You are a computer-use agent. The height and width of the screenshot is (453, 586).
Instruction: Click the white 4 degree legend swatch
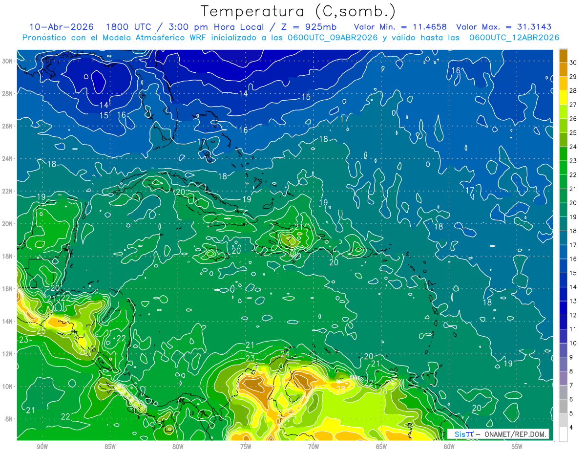pyautogui.click(x=563, y=434)
